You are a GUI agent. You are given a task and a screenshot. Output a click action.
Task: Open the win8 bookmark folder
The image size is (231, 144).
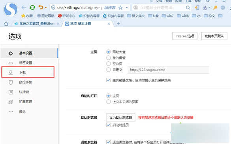tap(183, 16)
